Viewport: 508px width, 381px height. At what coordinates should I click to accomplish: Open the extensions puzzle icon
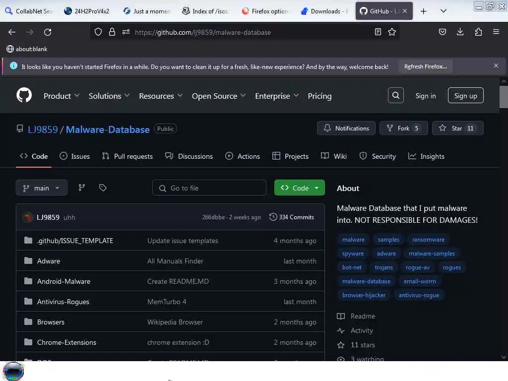point(478,32)
